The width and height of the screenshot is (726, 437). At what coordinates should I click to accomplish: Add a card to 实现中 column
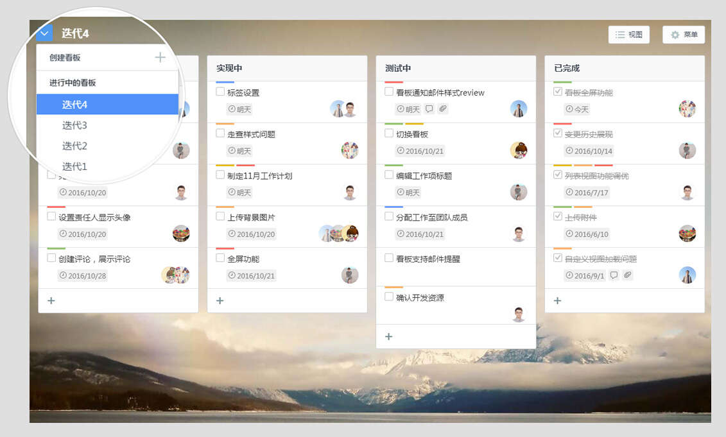coord(220,301)
